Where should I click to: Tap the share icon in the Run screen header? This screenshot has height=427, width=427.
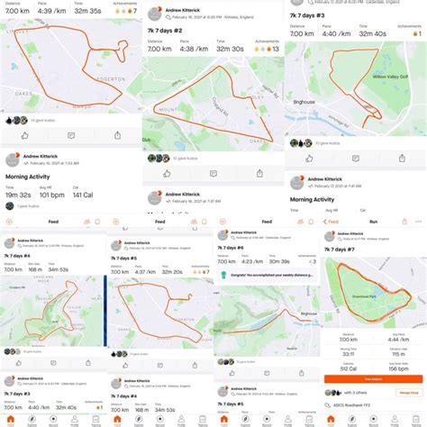pyautogui.click(x=404, y=222)
